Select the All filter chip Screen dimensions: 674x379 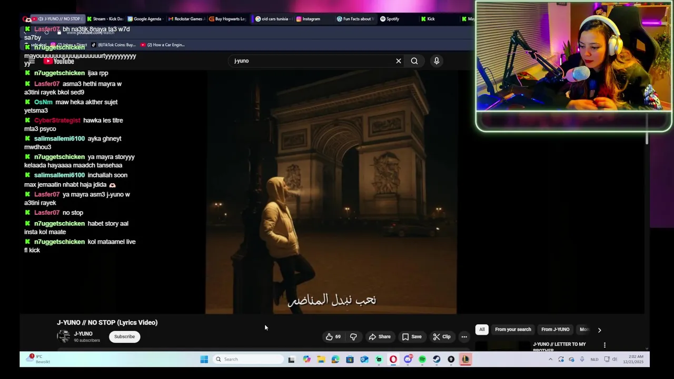(x=482, y=330)
